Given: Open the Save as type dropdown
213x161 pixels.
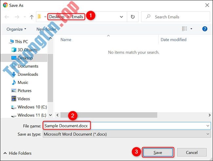Looking at the screenshot, I should [127, 134].
